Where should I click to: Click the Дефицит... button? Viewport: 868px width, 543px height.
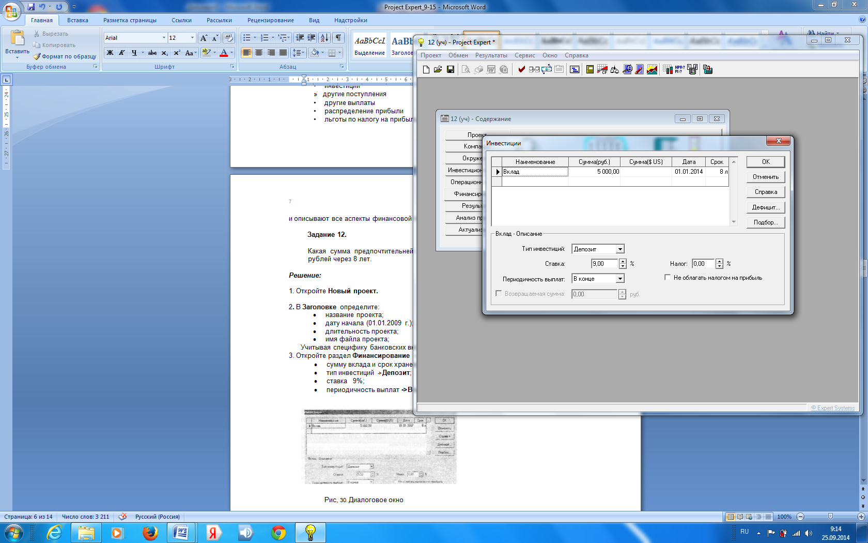click(x=766, y=207)
